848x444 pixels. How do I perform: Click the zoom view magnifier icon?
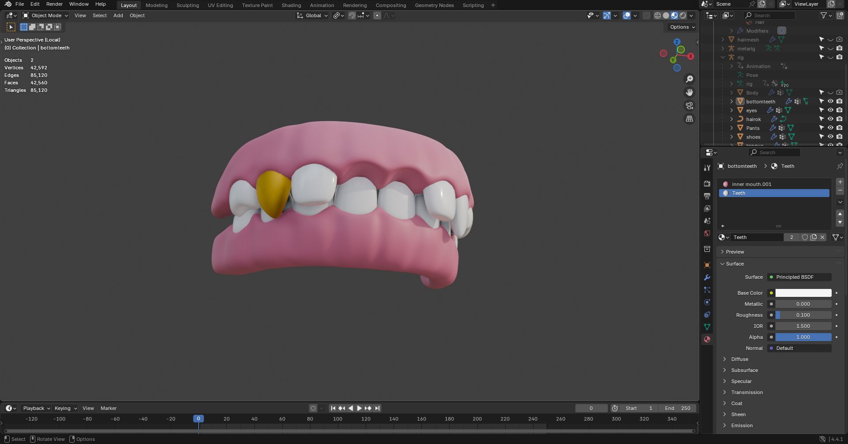pos(689,79)
